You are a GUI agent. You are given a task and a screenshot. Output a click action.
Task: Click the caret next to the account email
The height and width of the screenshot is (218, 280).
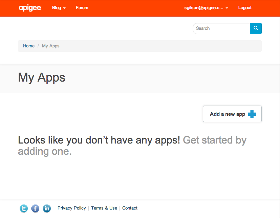[x=227, y=8]
